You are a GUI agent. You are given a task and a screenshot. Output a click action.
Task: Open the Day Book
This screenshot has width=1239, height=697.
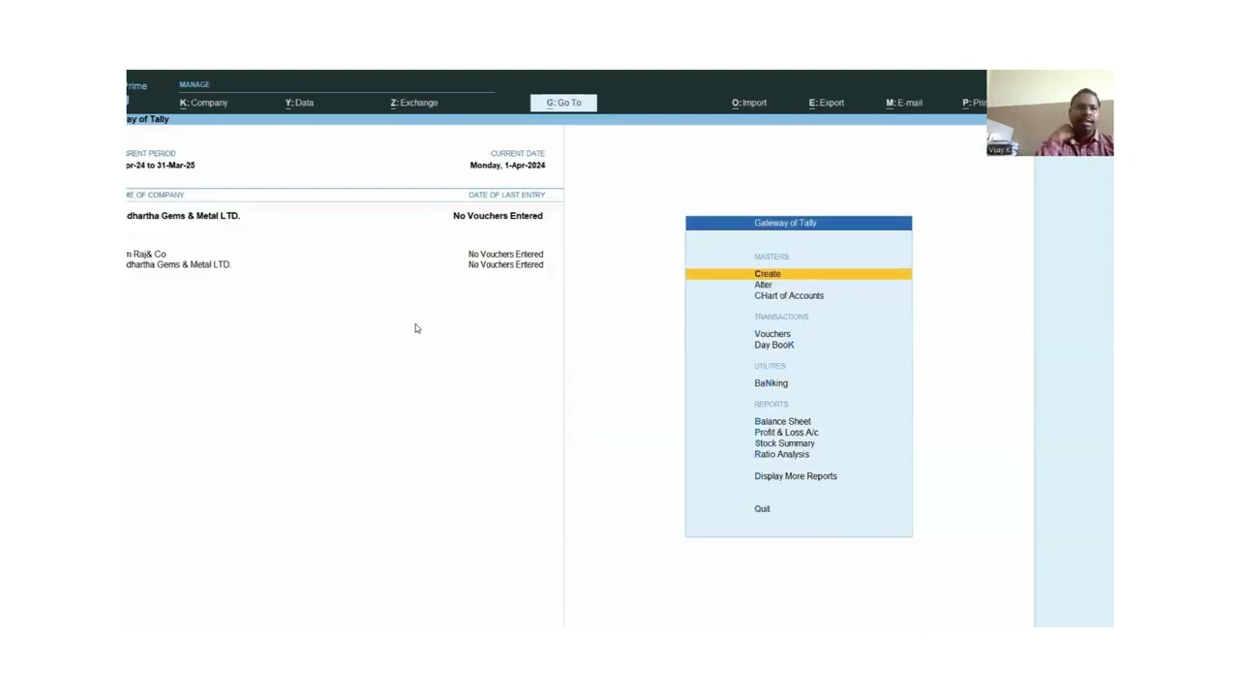(x=774, y=345)
